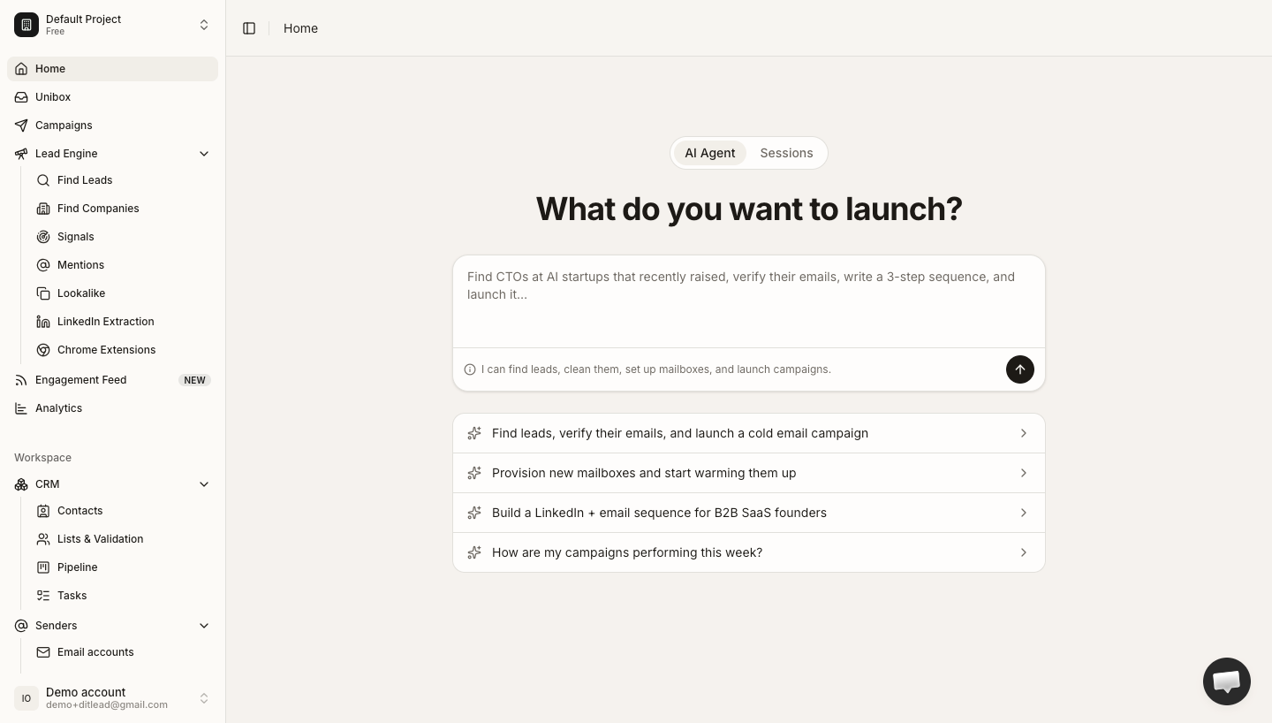
Task: Switch to the Sessions tab
Action: (x=786, y=153)
